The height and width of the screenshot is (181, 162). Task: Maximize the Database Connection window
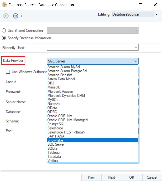tap(140, 5)
